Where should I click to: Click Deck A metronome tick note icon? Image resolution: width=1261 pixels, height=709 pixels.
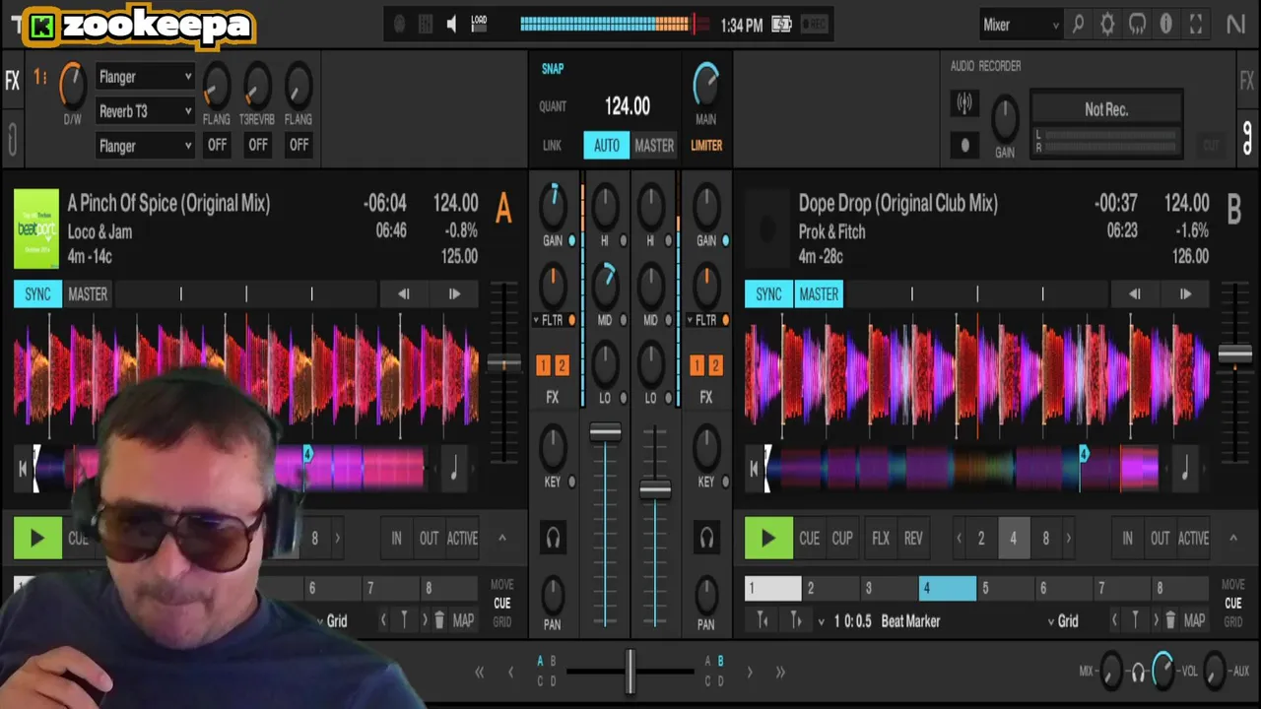tap(454, 469)
